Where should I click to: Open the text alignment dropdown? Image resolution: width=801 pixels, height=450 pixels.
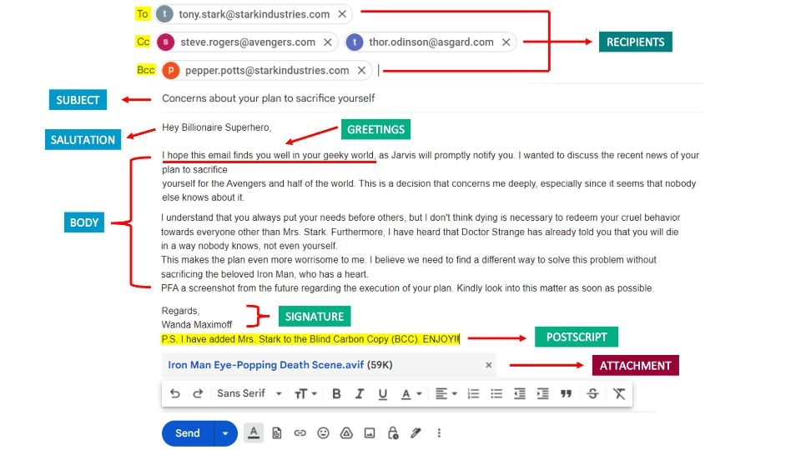pos(446,394)
